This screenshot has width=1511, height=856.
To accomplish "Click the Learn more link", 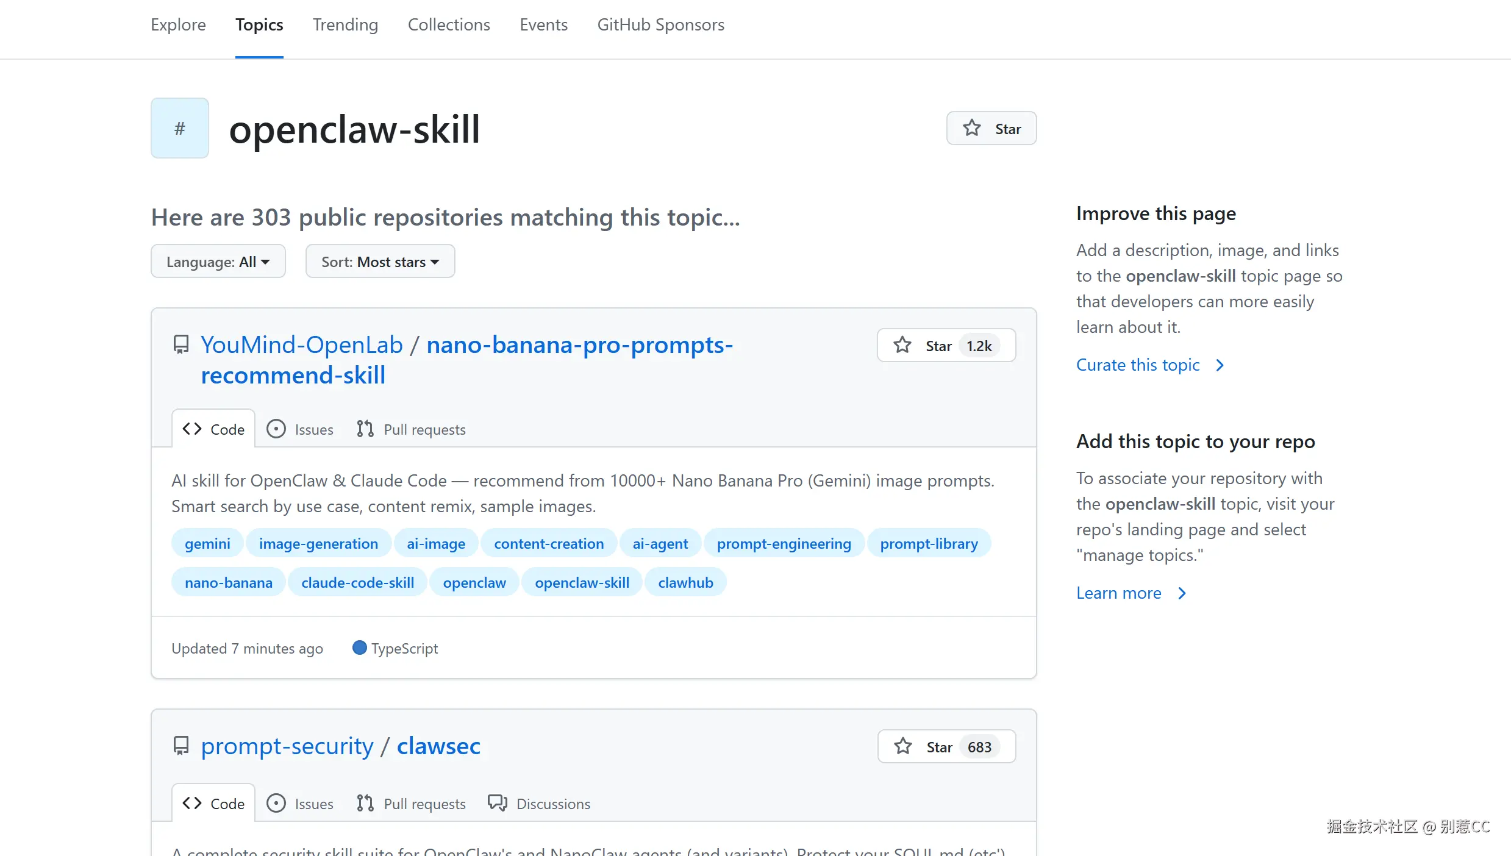I will coord(1118,593).
